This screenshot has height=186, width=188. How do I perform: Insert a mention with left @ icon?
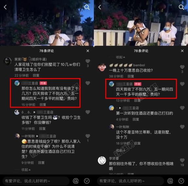point(76,180)
